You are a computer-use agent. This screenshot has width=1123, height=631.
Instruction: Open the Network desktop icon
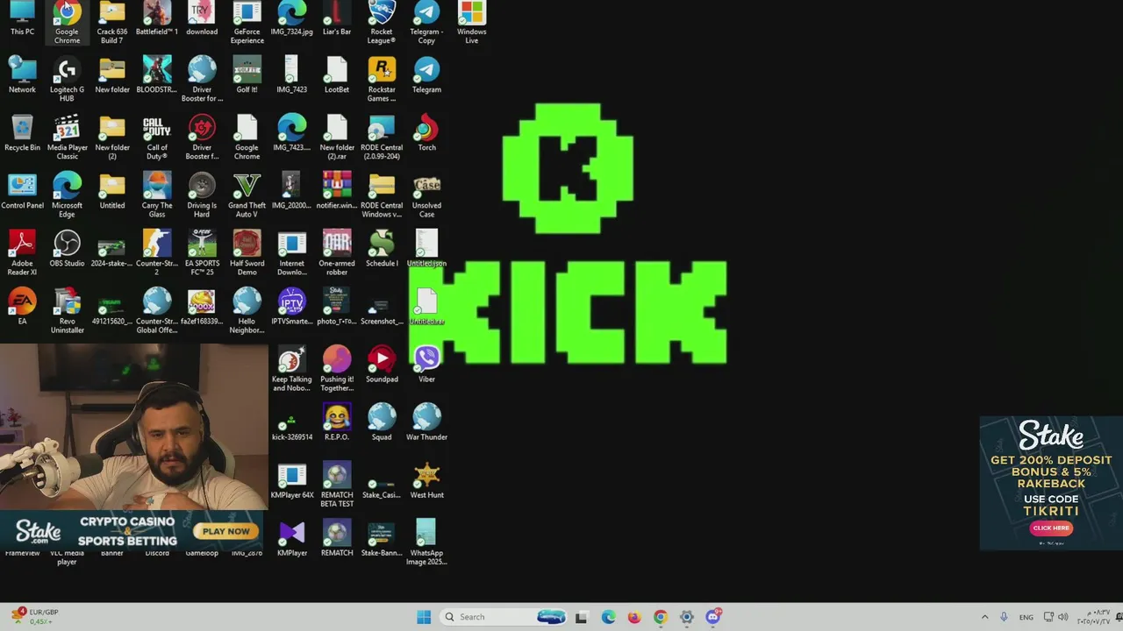click(22, 75)
